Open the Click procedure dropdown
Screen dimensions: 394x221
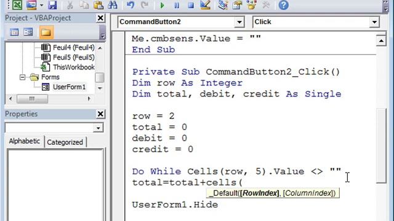[x=374, y=22]
